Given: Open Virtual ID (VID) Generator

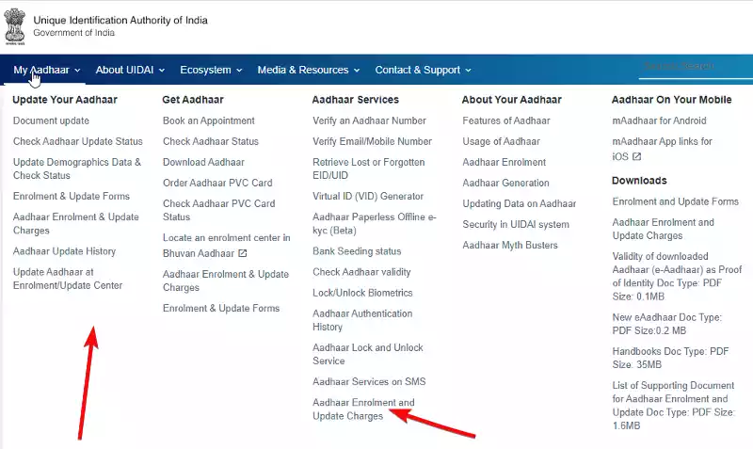Looking at the screenshot, I should [x=368, y=196].
